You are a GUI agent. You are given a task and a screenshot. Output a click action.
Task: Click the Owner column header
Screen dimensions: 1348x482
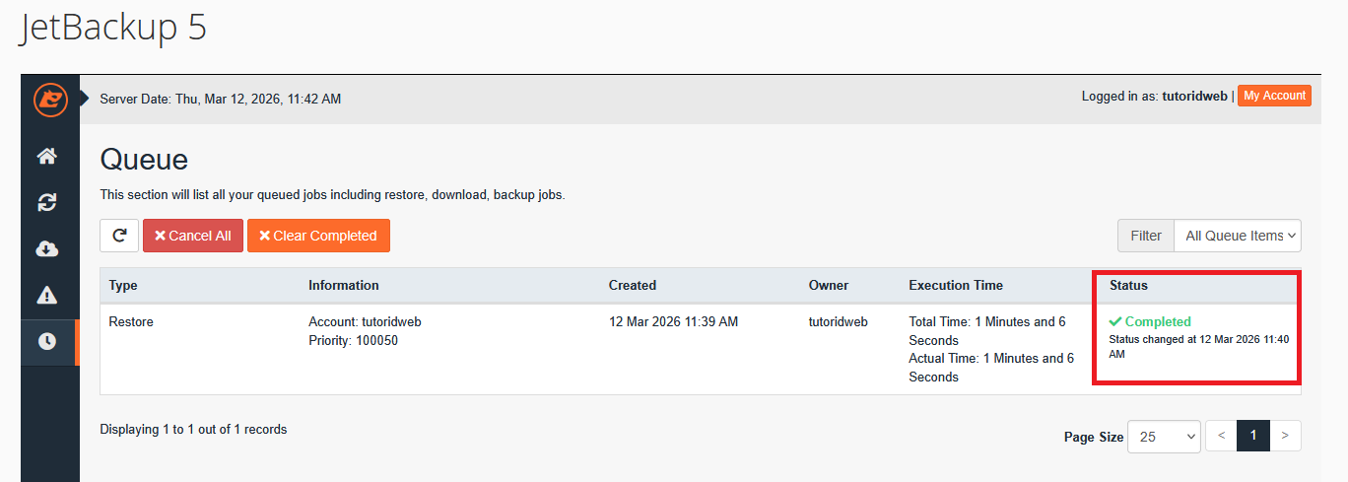pos(829,285)
